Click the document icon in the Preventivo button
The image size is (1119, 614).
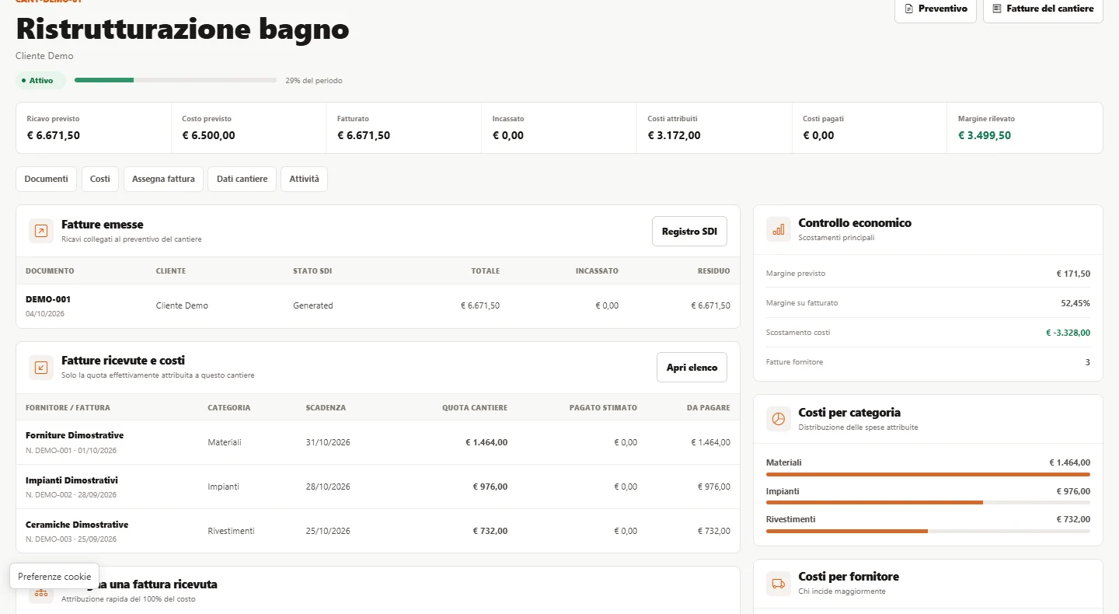coord(909,9)
